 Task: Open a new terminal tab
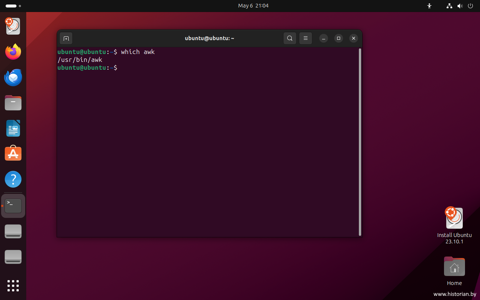pos(66,38)
